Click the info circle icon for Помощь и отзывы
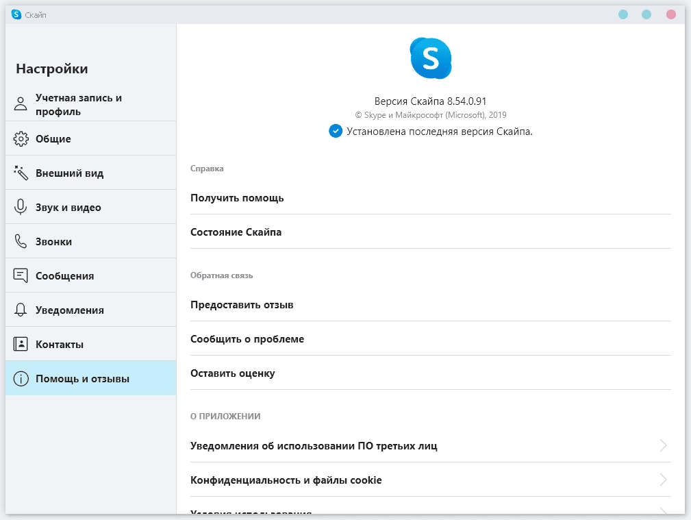The width and height of the screenshot is (691, 520). [21, 378]
